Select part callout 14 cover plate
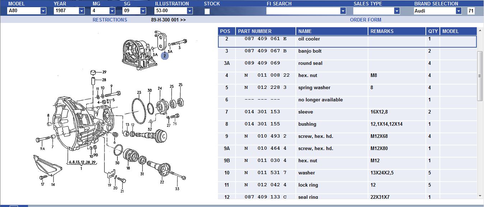The width and height of the screenshot is (484, 207). tap(53, 185)
